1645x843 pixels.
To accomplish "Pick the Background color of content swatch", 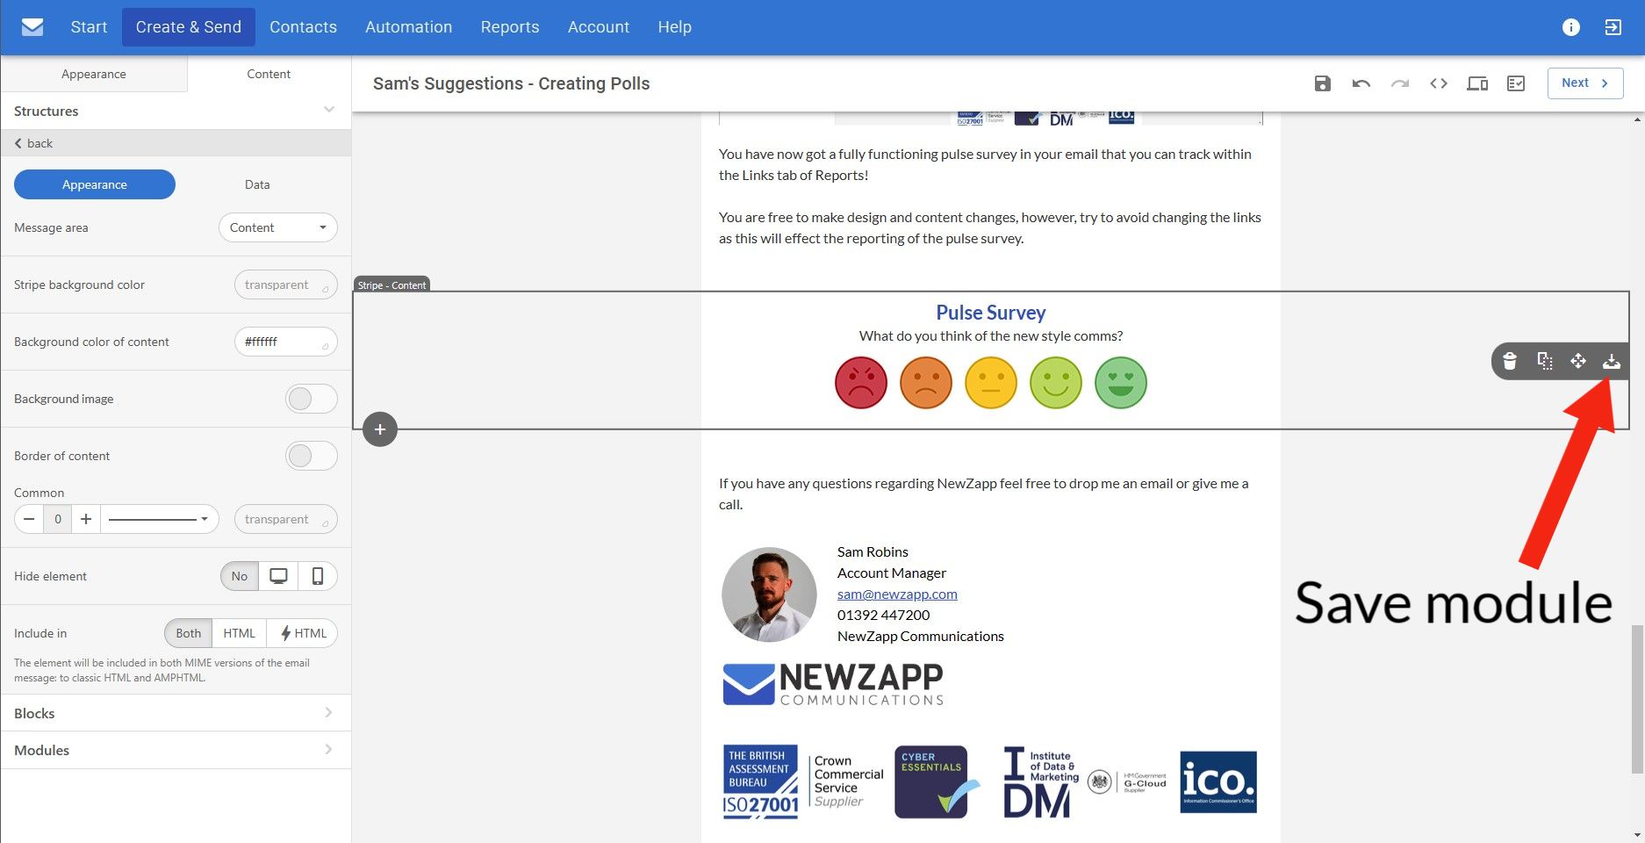I will click(x=325, y=345).
